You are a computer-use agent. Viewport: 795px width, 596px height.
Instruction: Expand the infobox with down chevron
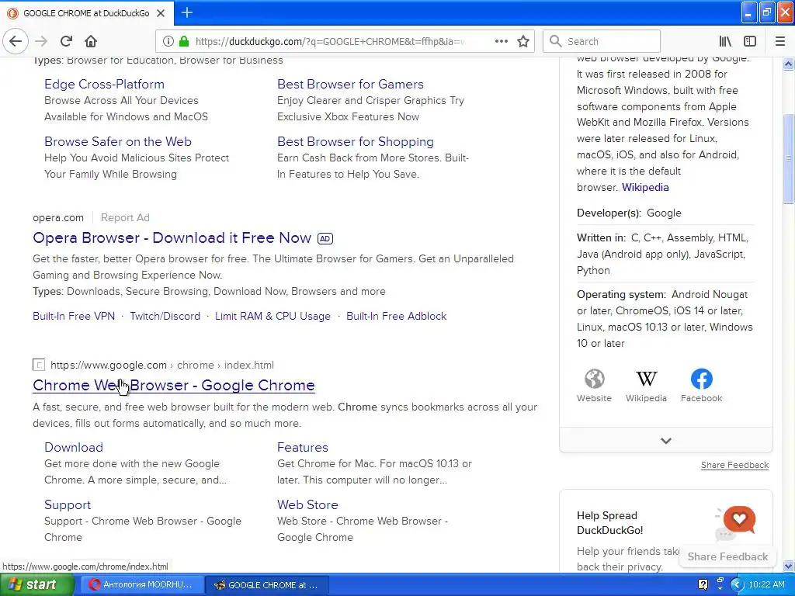[x=665, y=441]
